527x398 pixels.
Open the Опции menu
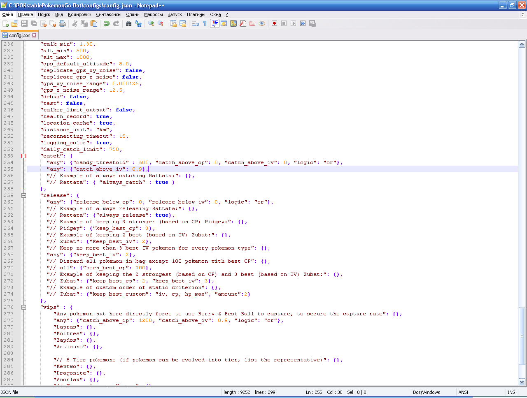coord(133,14)
